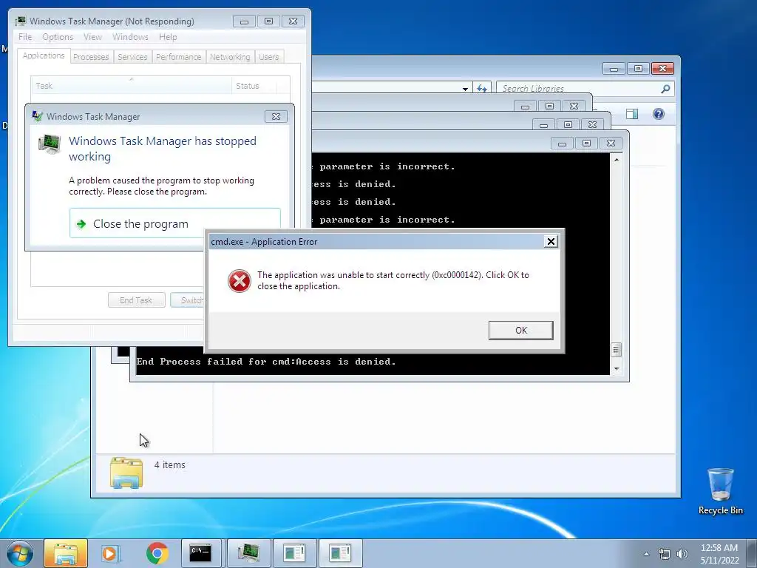Click the network tray icon

point(665,554)
